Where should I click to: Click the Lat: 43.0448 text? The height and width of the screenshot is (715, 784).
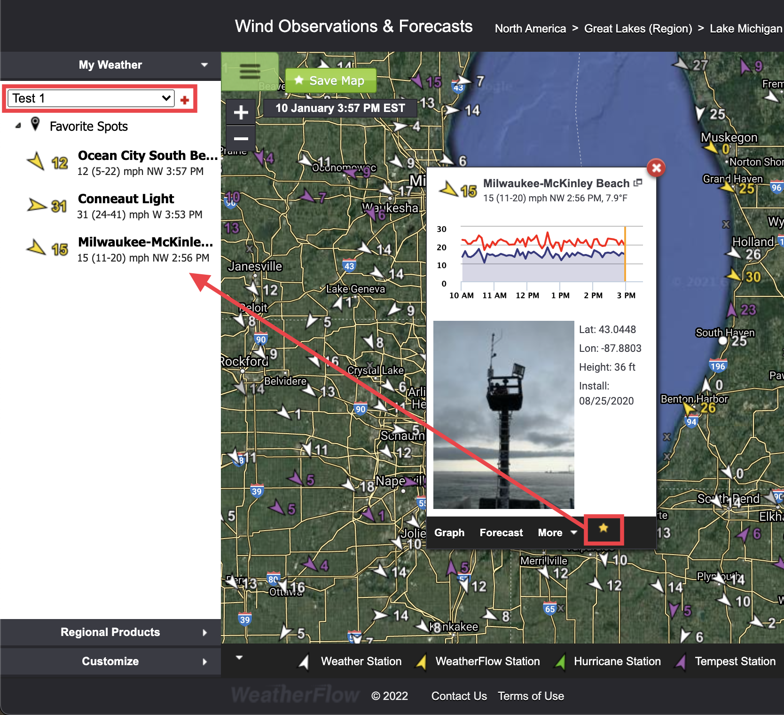607,329
